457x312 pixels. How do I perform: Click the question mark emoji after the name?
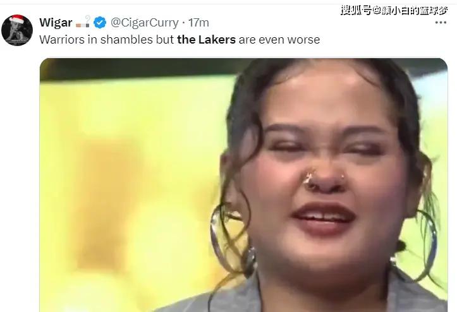(88, 20)
